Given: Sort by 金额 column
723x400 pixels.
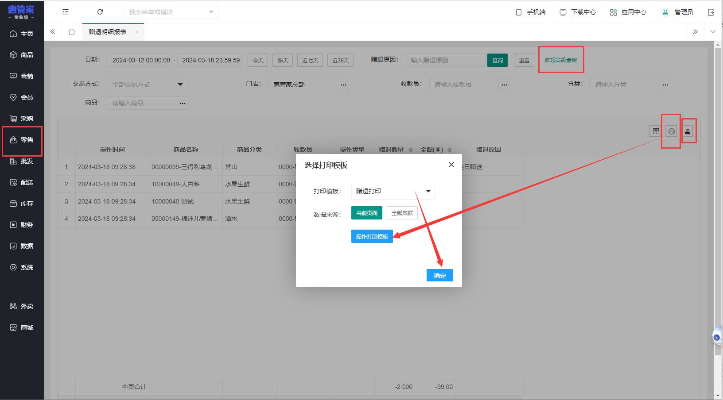Looking at the screenshot, I should pos(450,150).
